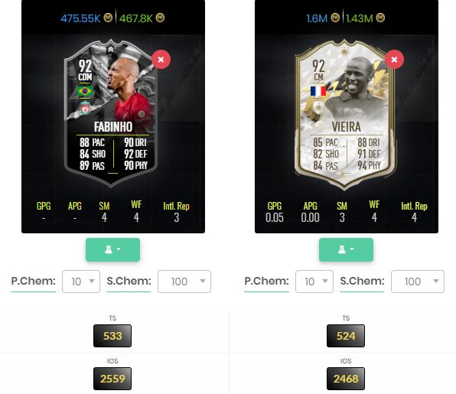Click Fabinho's IGS value 2559
This screenshot has width=456, height=394.
click(x=112, y=379)
